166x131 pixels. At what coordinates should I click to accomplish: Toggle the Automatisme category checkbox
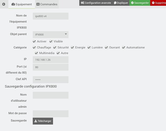pyautogui.click(x=124, y=47)
